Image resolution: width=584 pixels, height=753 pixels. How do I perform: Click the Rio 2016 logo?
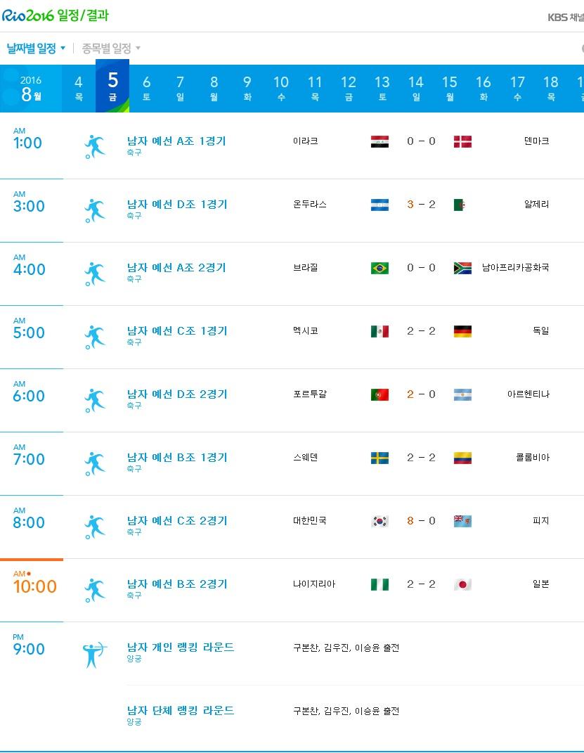pos(28,15)
